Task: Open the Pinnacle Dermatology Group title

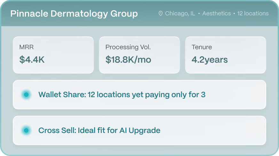Action: click(x=74, y=14)
